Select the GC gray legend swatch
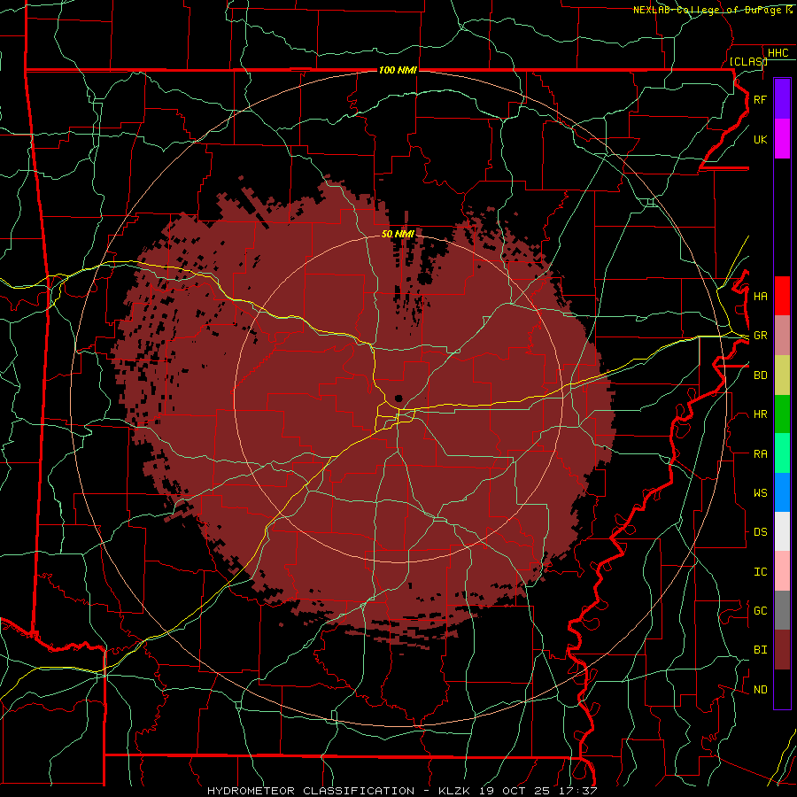The height and width of the screenshot is (797, 797). click(782, 610)
